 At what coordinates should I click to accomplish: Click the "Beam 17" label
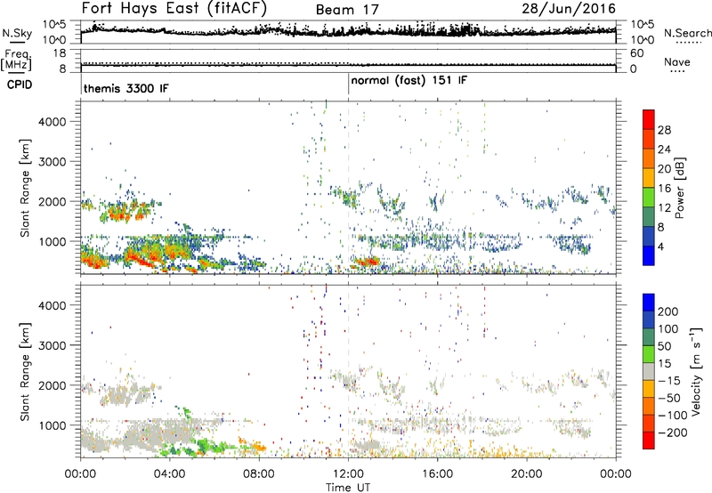(x=347, y=10)
